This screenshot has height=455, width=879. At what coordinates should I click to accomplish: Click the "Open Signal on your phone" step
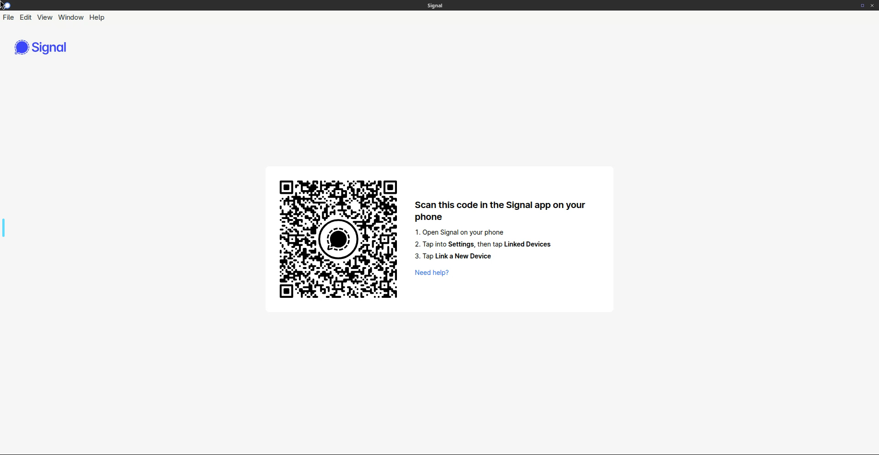point(462,232)
